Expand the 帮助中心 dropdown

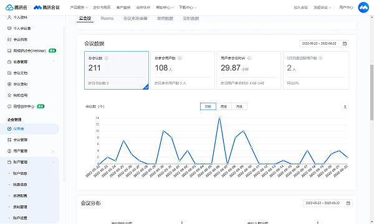pyautogui.click(x=165, y=7)
